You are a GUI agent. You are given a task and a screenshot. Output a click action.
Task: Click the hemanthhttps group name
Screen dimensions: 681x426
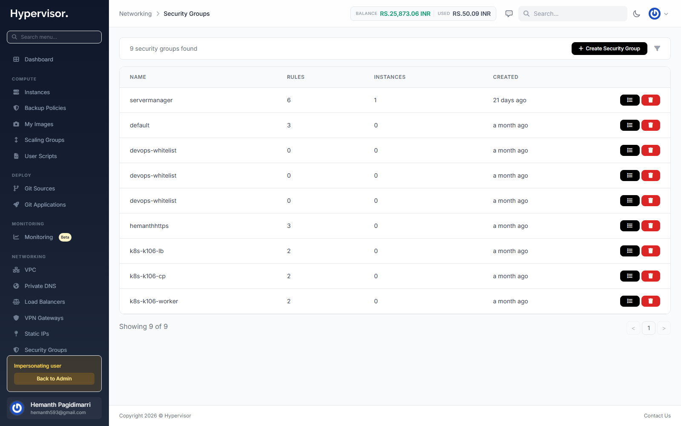(149, 226)
